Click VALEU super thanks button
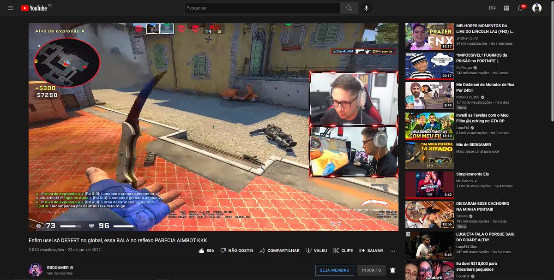Image resolution: width=554 pixels, height=280 pixels. pos(316,250)
